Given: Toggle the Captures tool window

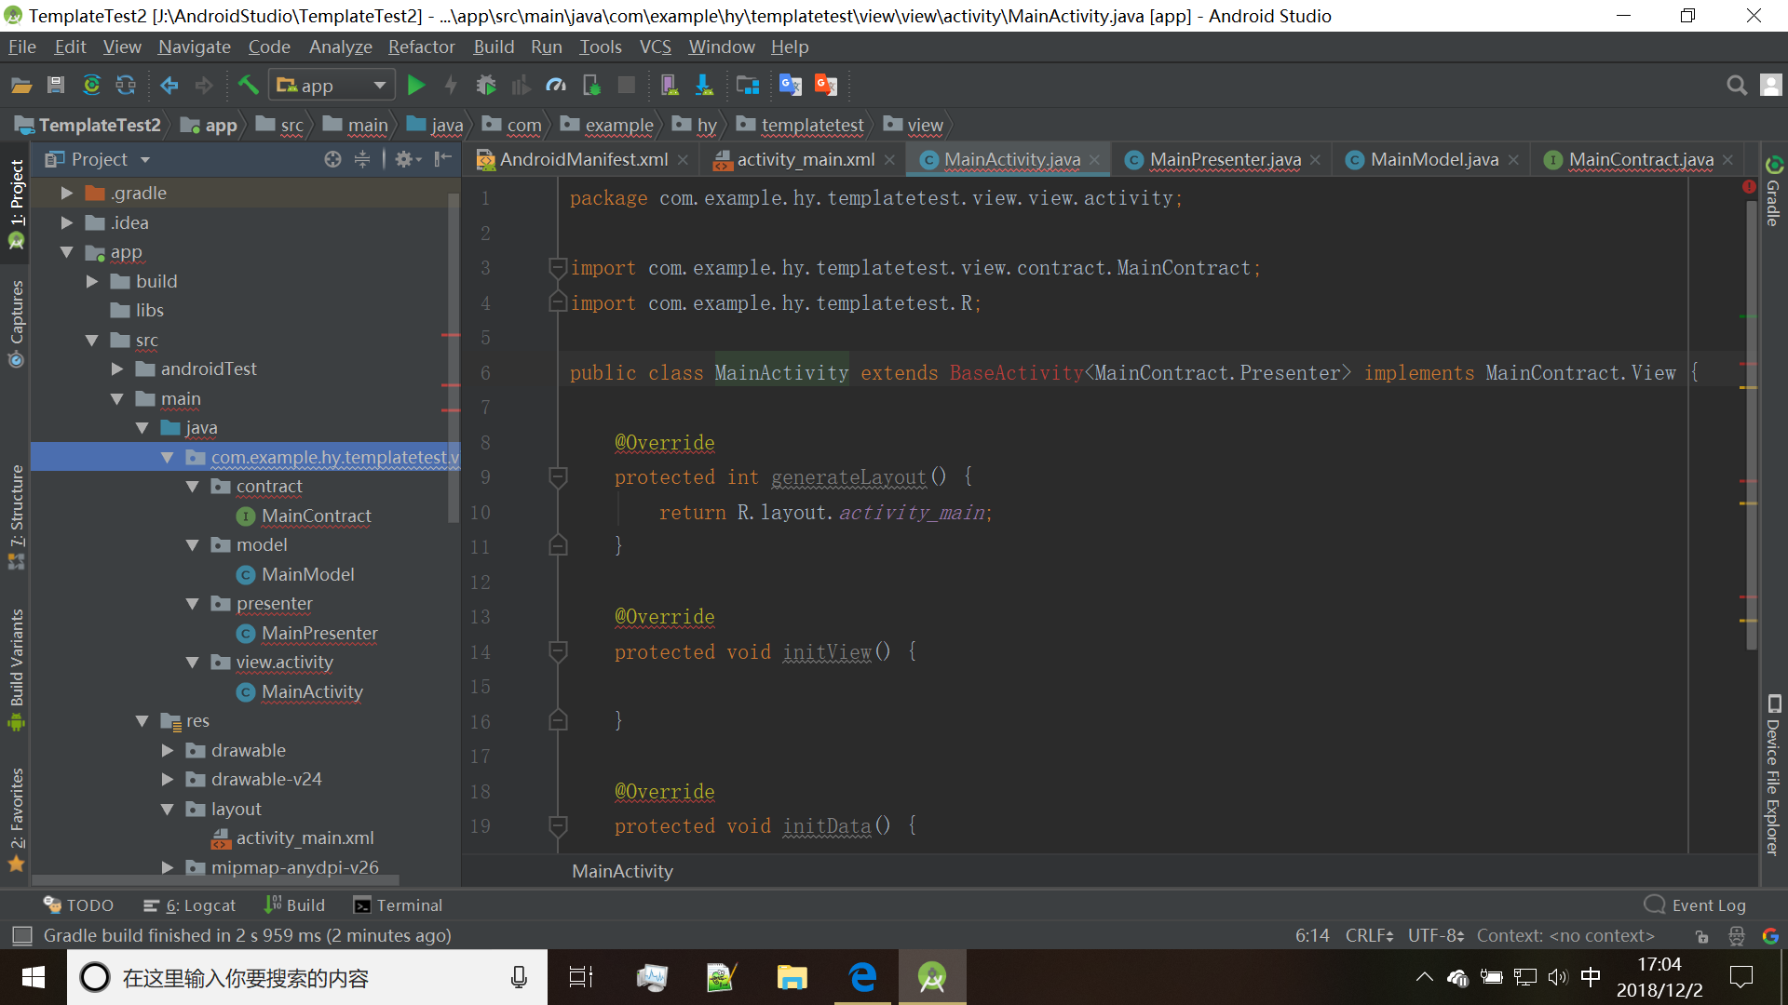Looking at the screenshot, I should point(16,323).
